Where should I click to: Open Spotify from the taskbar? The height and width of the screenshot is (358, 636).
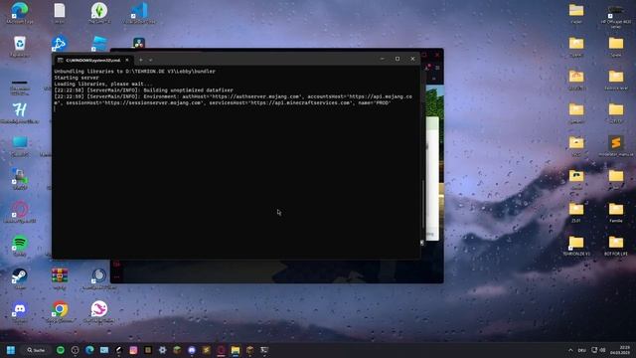(x=60, y=350)
